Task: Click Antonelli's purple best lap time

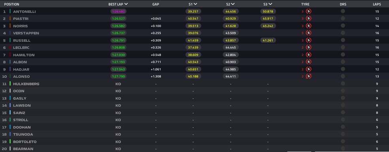Action: pos(118,11)
